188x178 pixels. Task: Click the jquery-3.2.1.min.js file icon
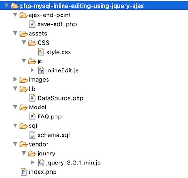[x=41, y=163]
